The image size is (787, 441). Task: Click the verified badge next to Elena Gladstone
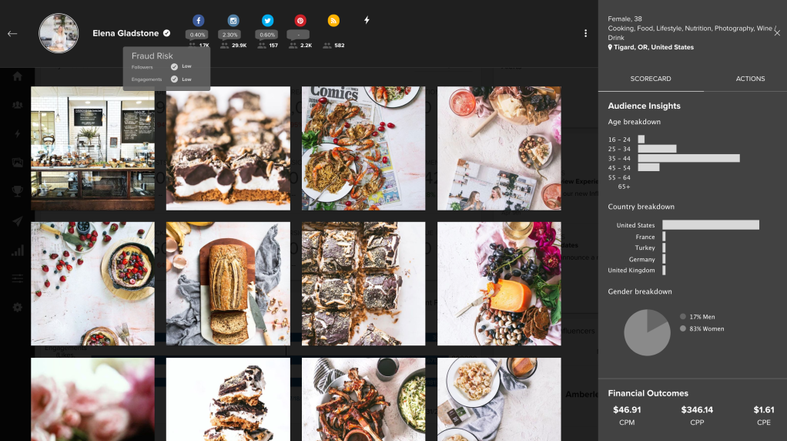click(x=167, y=34)
